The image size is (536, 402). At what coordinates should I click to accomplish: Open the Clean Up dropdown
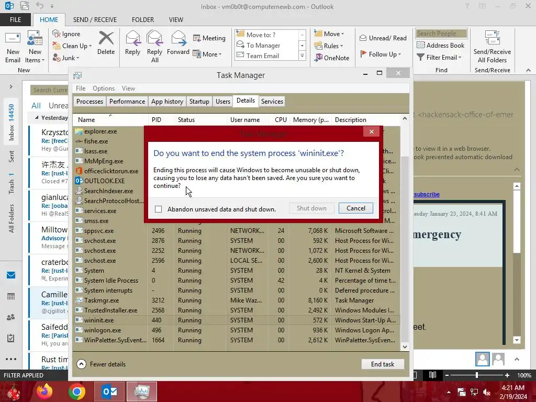coord(72,46)
